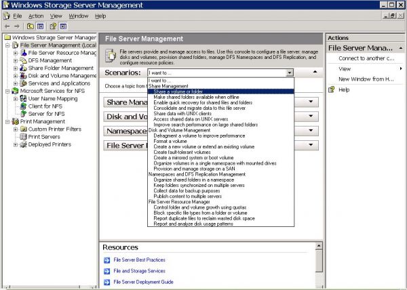Open File and Storage Services link
This screenshot has width=407, height=290.
pos(139,271)
